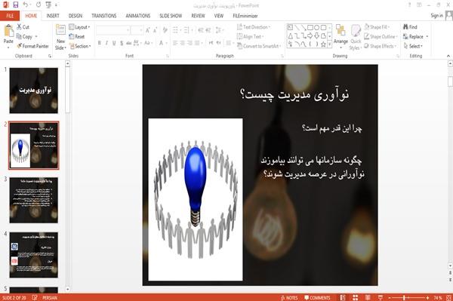Click the font name input box
Viewport: 453px width, 301px height.
pyautogui.click(x=112, y=30)
